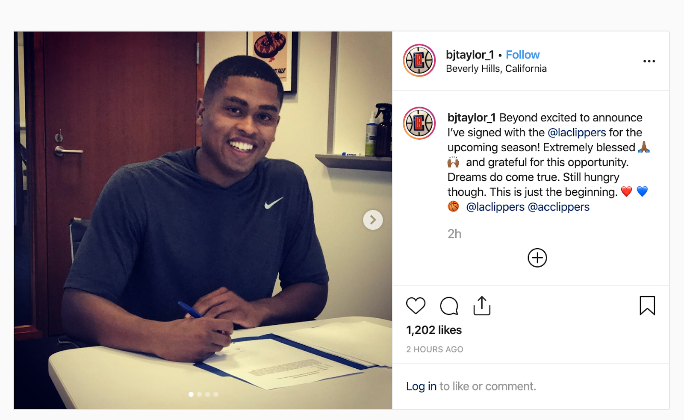
Task: Follow the bjtaylor_1 account
Action: tap(522, 55)
